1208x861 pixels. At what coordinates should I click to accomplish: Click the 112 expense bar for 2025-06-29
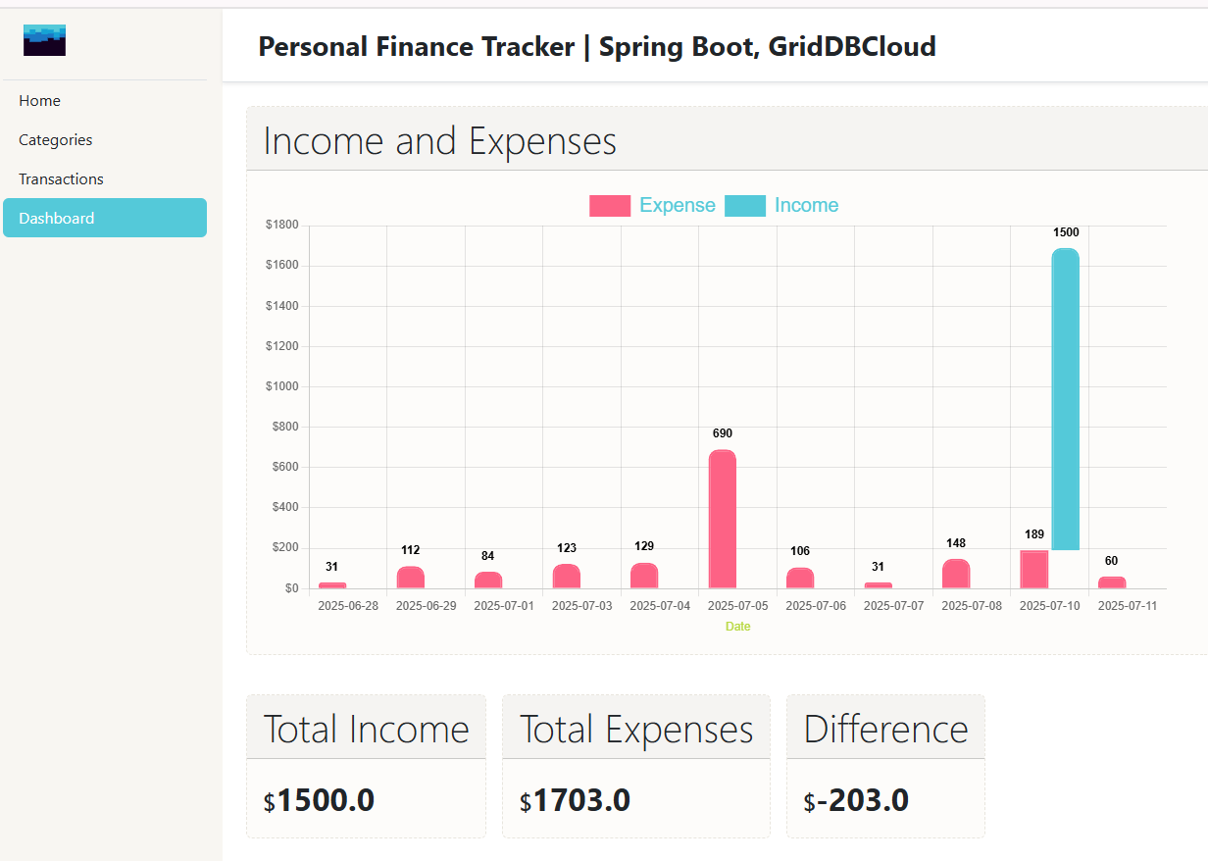tap(411, 578)
